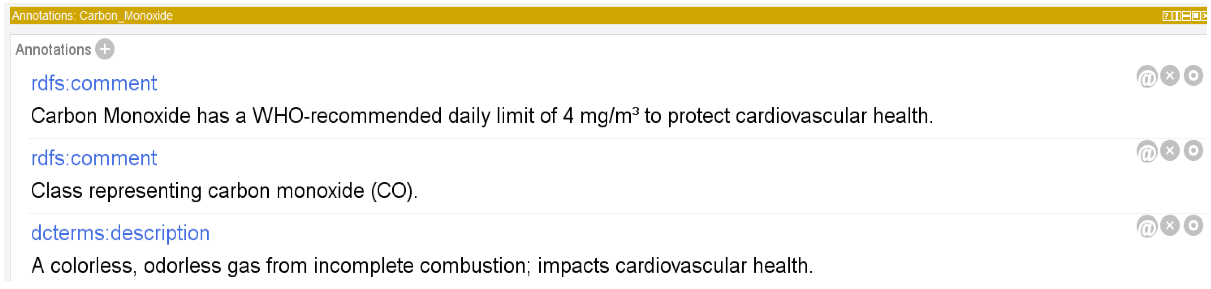Remove the dcterms:description annotation
The height and width of the screenshot is (289, 1211).
(x=1170, y=225)
